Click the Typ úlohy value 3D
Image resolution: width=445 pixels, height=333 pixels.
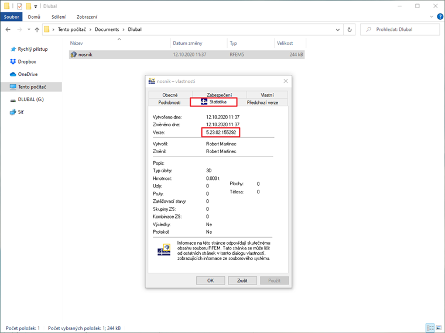click(208, 171)
